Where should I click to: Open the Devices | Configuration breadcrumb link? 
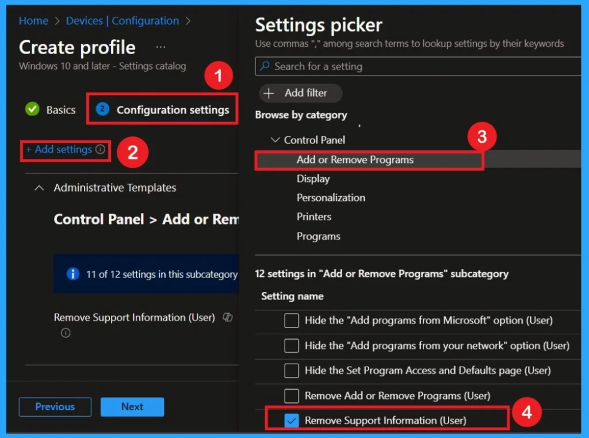[122, 21]
